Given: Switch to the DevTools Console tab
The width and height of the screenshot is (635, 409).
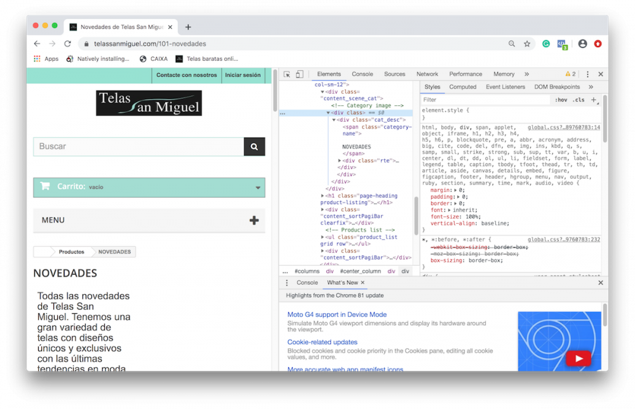Looking at the screenshot, I should 362,74.
